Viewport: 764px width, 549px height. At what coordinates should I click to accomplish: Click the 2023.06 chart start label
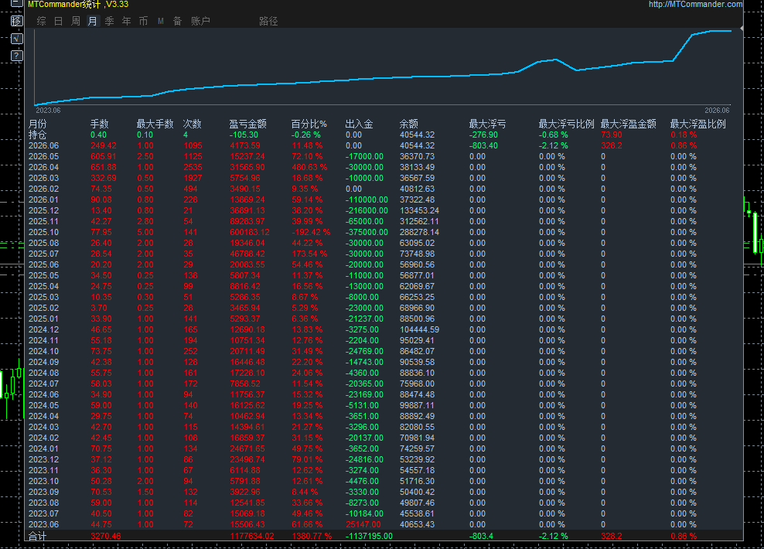48,111
